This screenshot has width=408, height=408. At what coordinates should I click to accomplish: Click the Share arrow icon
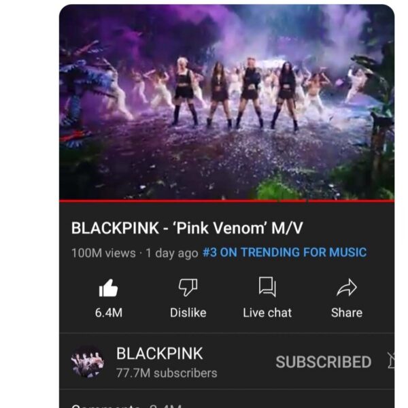(347, 288)
